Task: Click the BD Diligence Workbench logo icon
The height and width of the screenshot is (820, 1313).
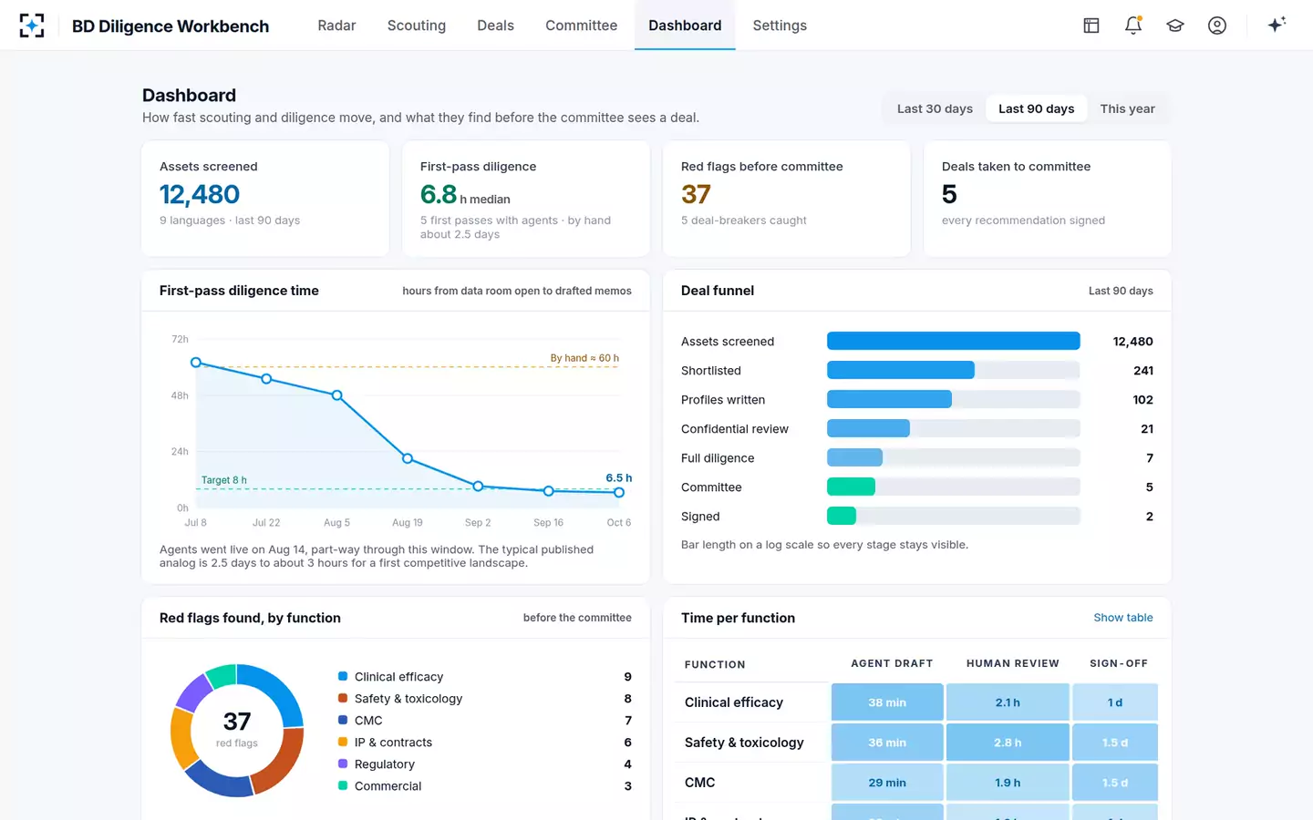Action: click(32, 26)
